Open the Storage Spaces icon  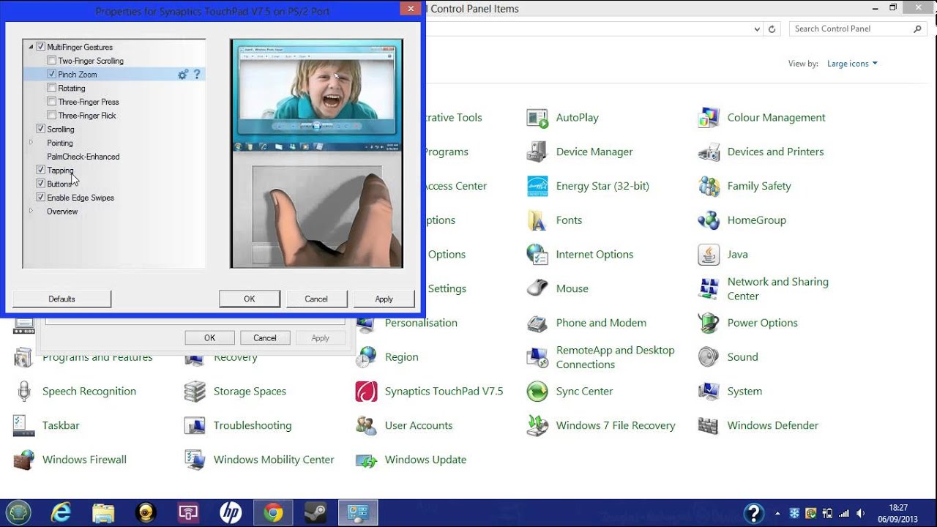195,392
